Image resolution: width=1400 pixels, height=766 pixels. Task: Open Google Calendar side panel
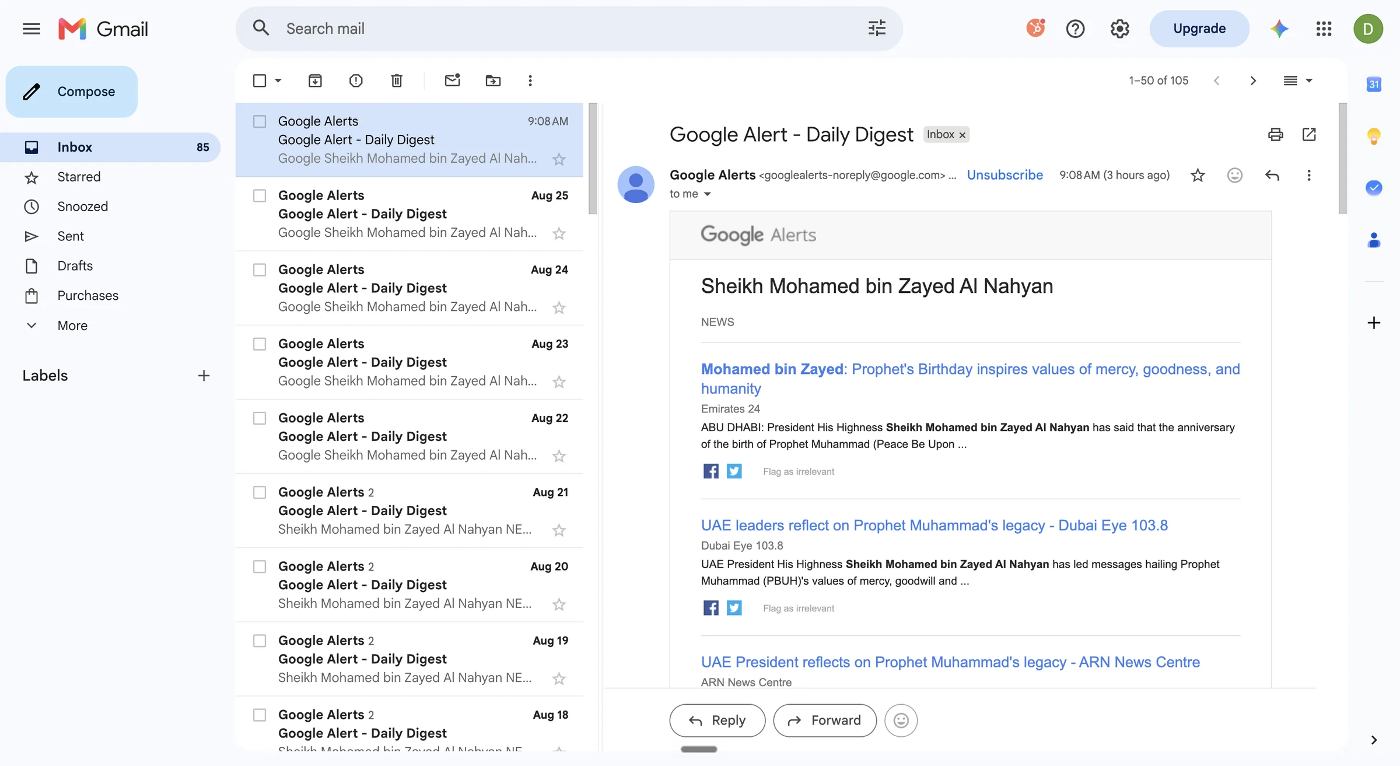(x=1374, y=84)
